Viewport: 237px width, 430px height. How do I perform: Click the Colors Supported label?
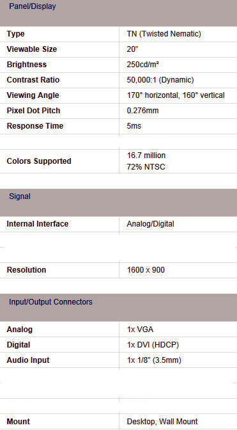click(x=39, y=161)
